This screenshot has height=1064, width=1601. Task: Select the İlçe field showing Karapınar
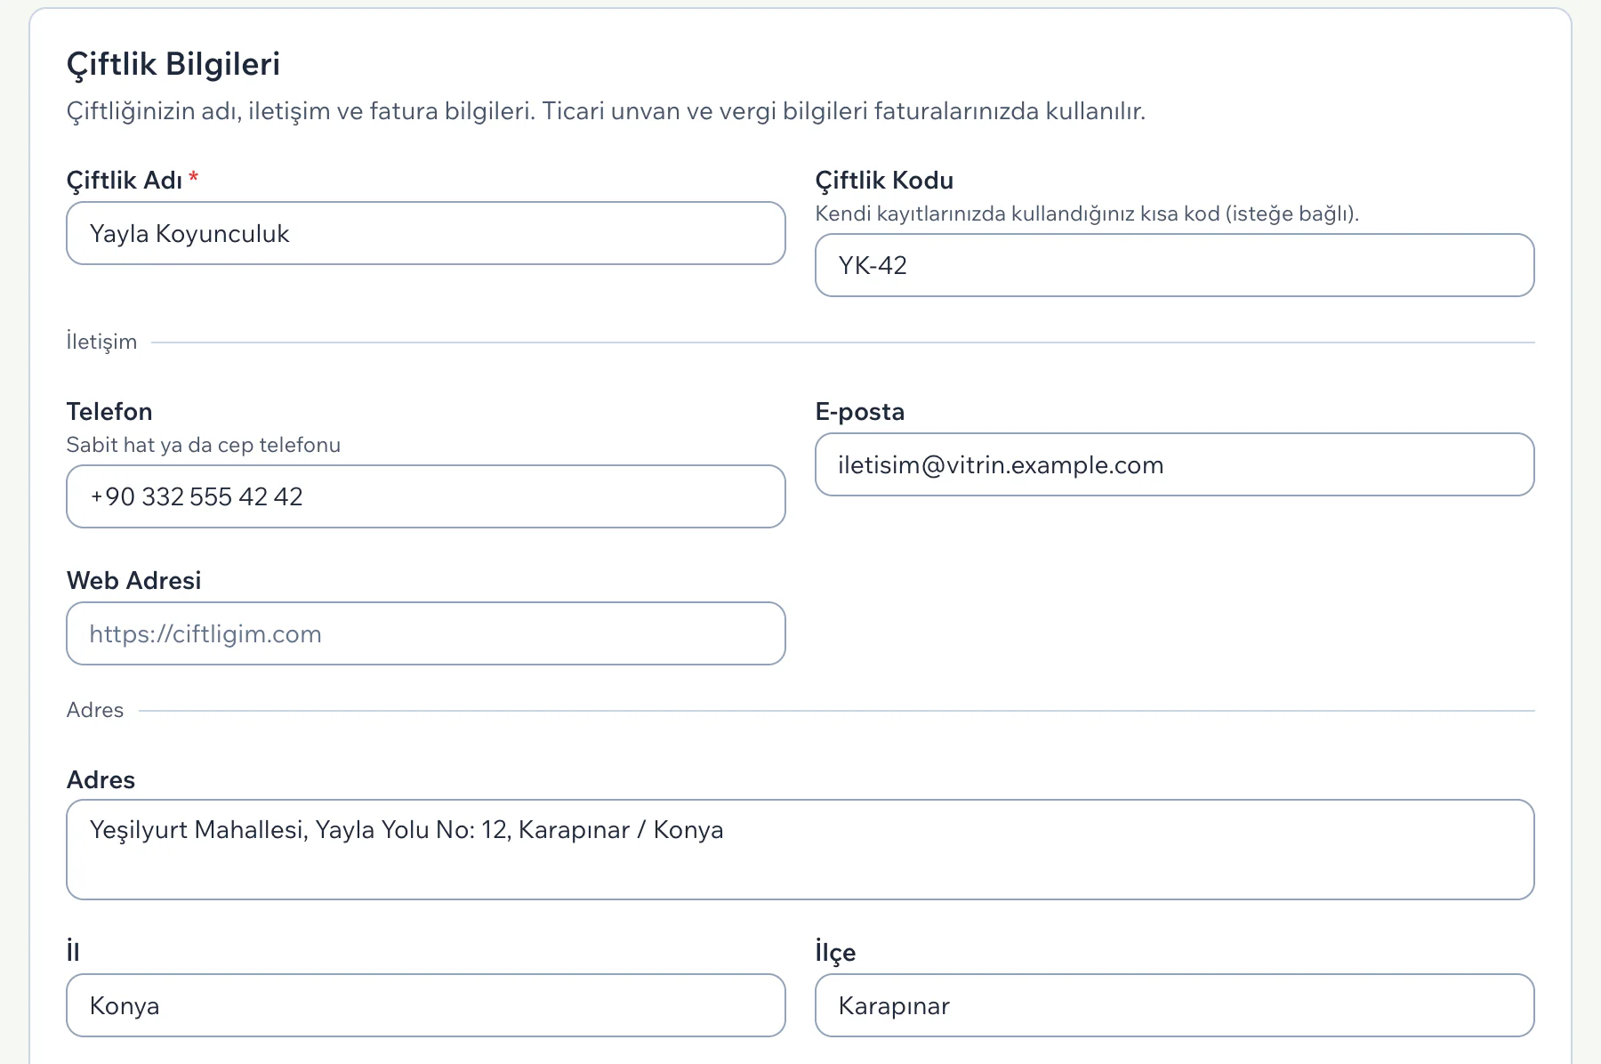(1175, 1005)
